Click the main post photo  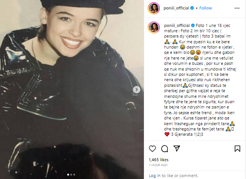tap(72, 89)
